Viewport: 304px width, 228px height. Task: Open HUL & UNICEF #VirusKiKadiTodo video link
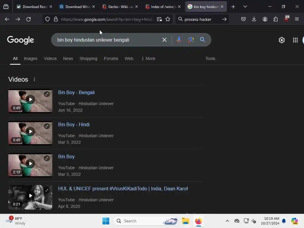(123, 189)
